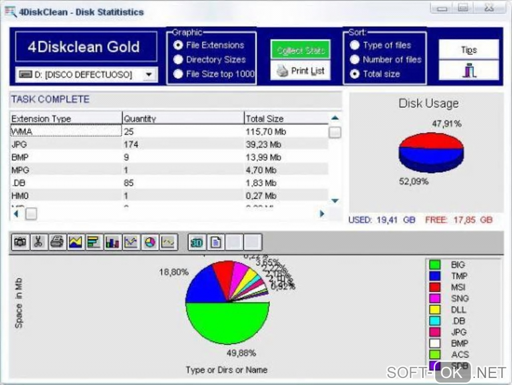Click the TASK COMPLETE status text
The height and width of the screenshot is (385, 512).
(50, 99)
